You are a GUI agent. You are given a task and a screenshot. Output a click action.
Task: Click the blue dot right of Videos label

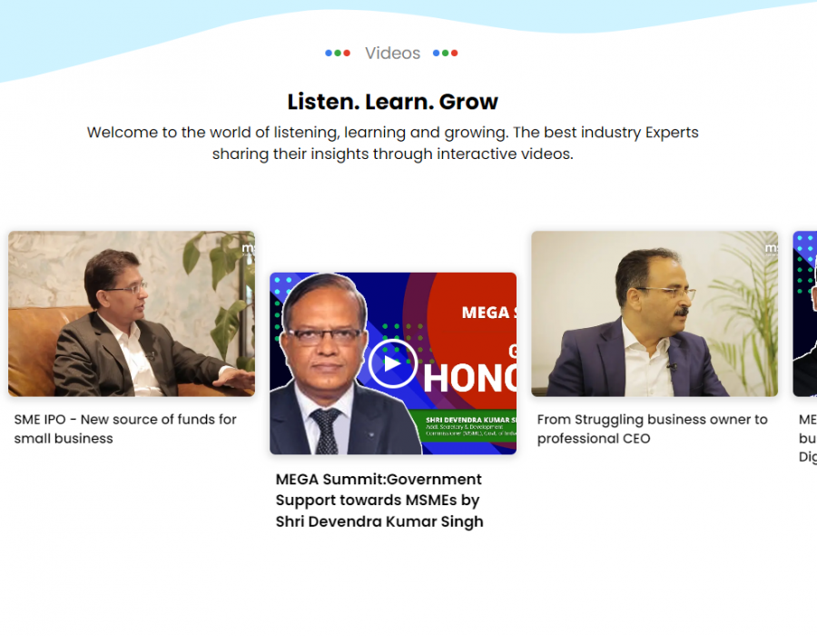tap(436, 54)
